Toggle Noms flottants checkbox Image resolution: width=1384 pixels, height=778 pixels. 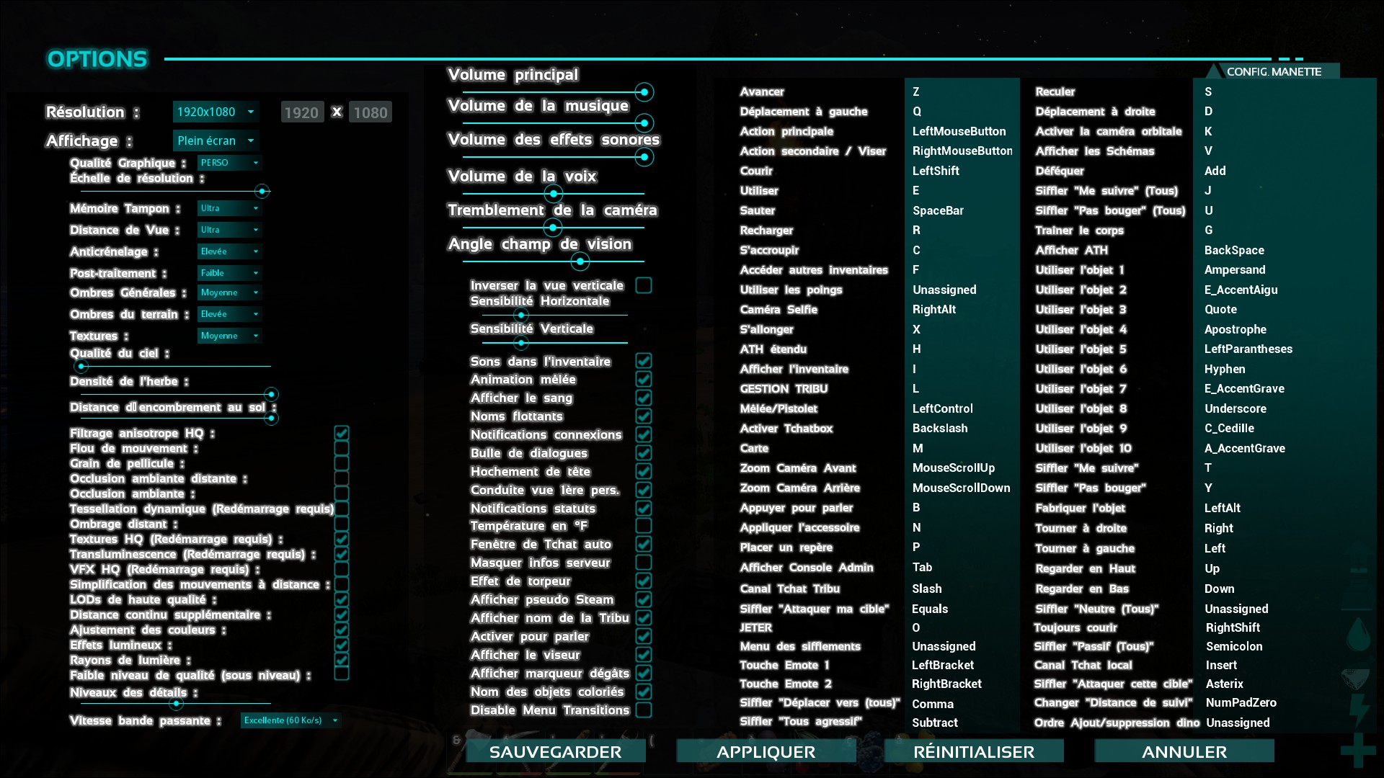click(644, 416)
